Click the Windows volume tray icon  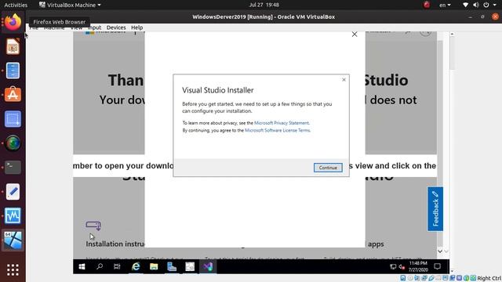pyautogui.click(x=402, y=266)
